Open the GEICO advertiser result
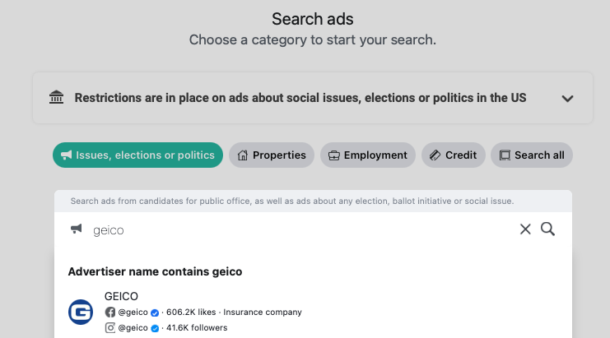The width and height of the screenshot is (610, 338). 121,296
